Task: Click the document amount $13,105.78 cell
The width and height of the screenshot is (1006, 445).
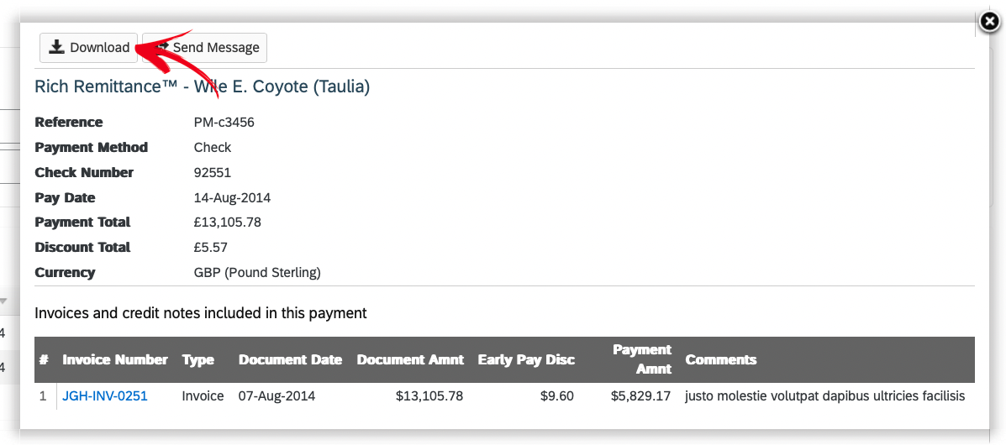Action: pos(429,396)
